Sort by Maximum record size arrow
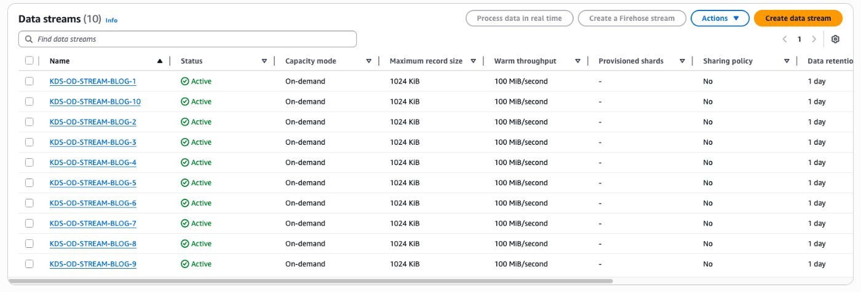The width and height of the screenshot is (861, 292). point(474,61)
